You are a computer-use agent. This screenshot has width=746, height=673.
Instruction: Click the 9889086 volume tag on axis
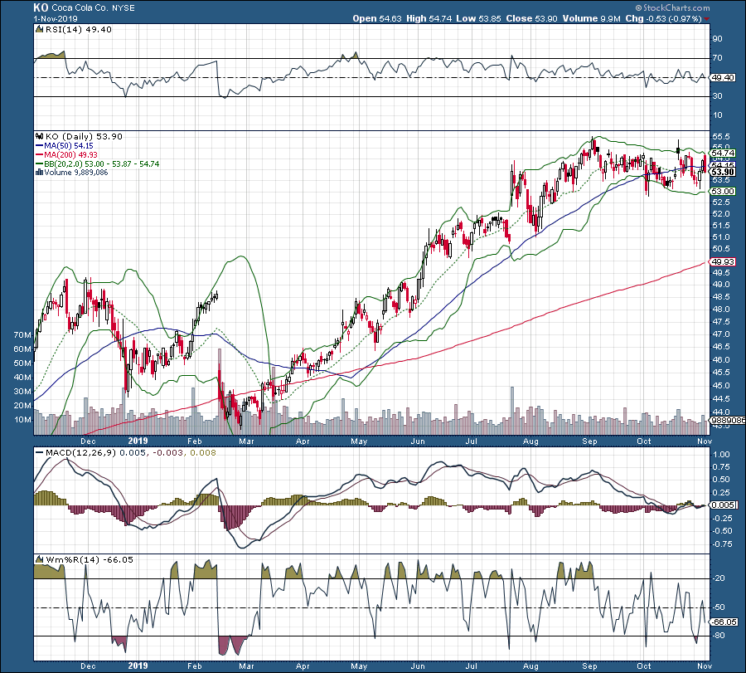pos(724,421)
